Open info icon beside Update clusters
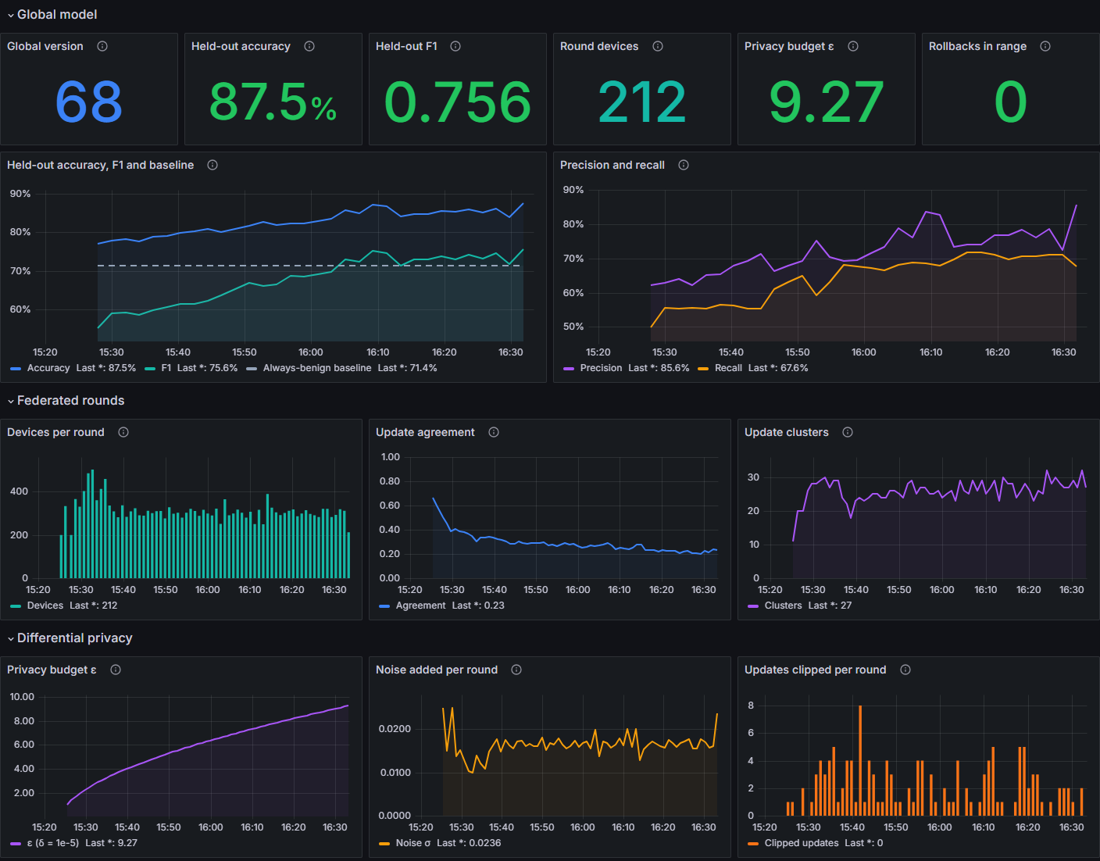 [848, 432]
